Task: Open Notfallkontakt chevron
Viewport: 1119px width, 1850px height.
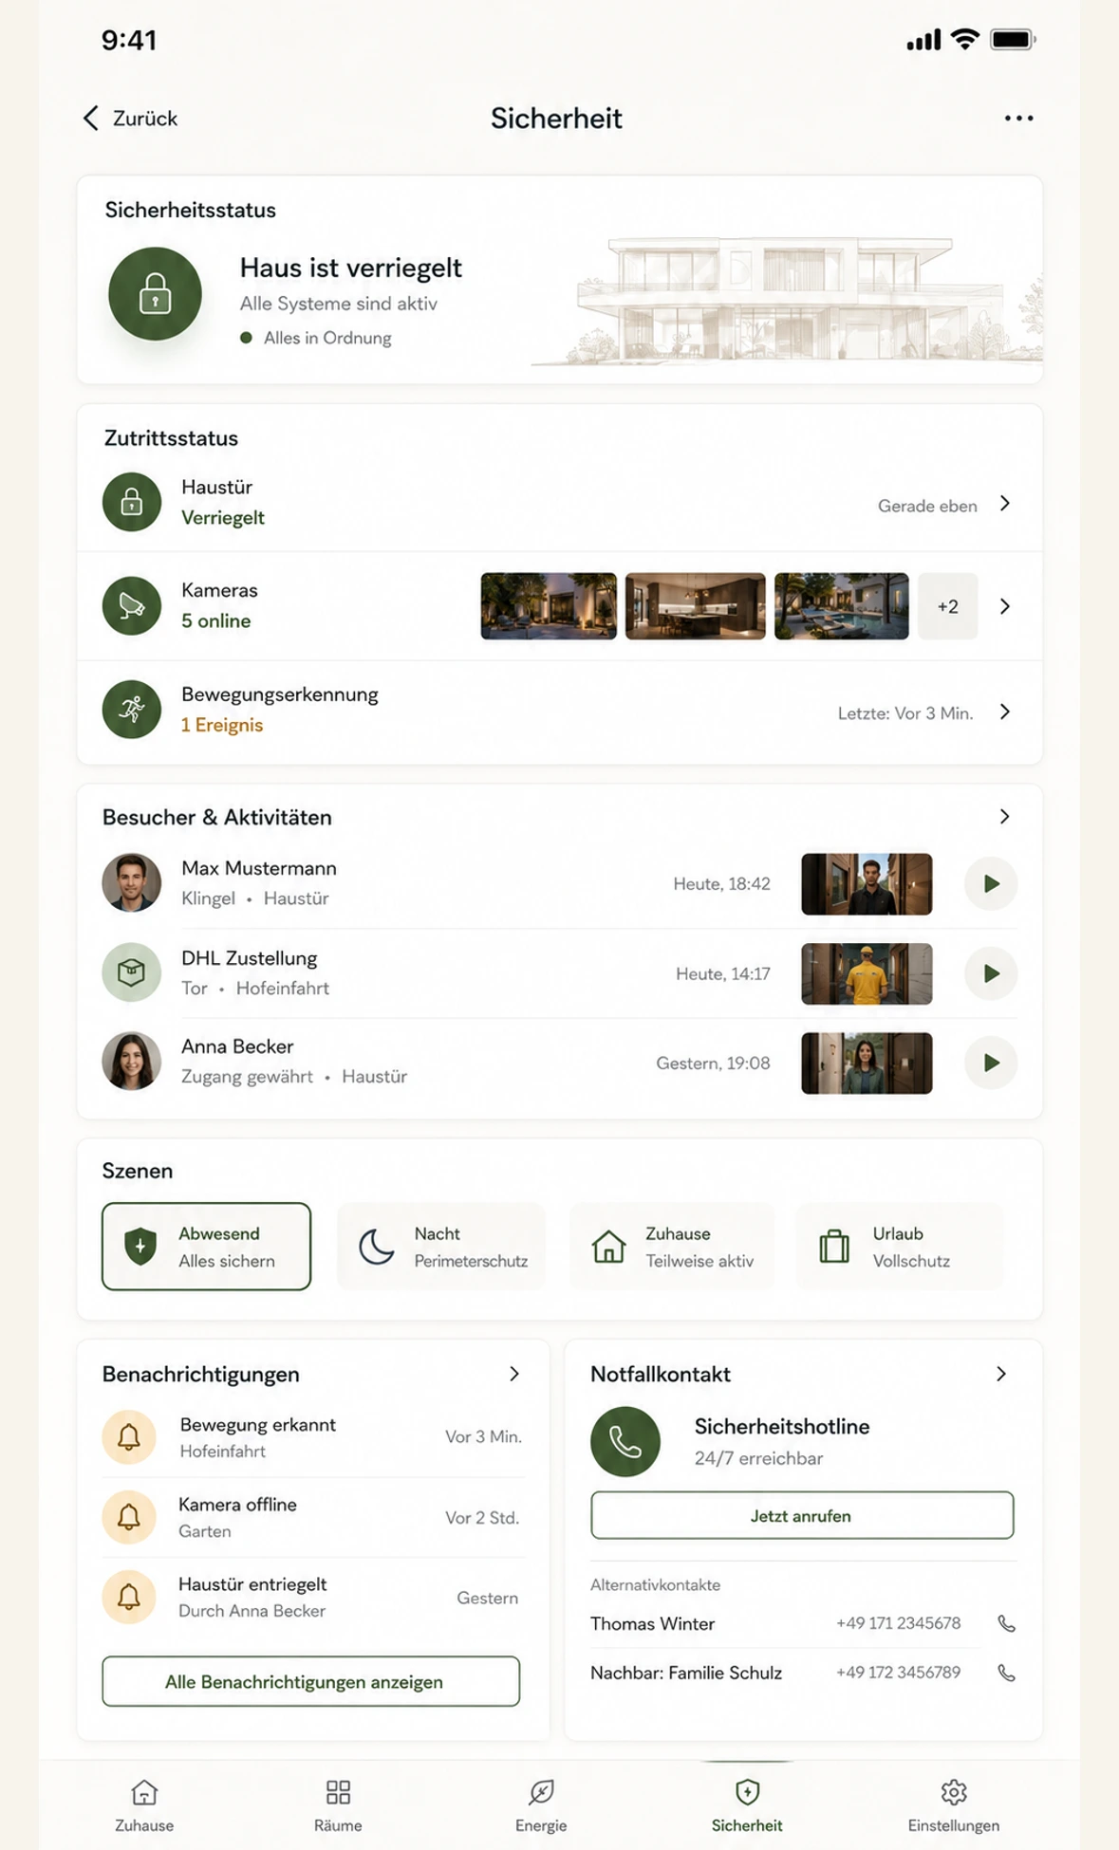Action: point(1001,1374)
